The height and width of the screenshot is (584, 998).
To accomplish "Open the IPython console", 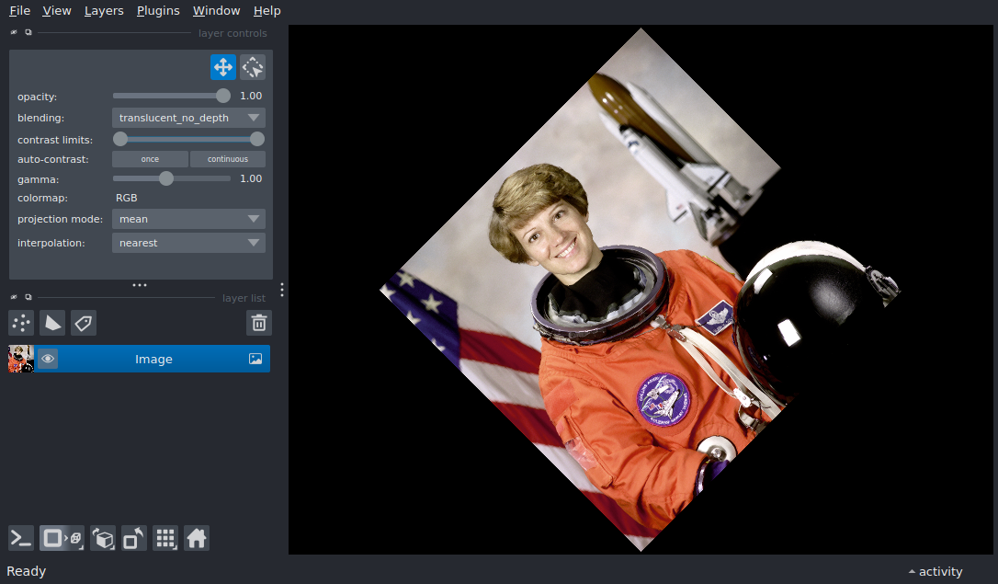I will click(21, 538).
